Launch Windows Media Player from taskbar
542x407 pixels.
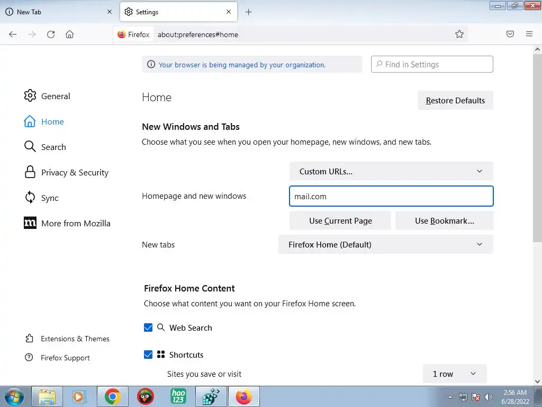coord(79,396)
